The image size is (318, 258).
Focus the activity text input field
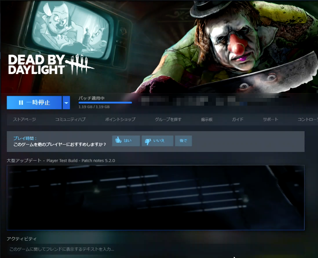point(156,249)
